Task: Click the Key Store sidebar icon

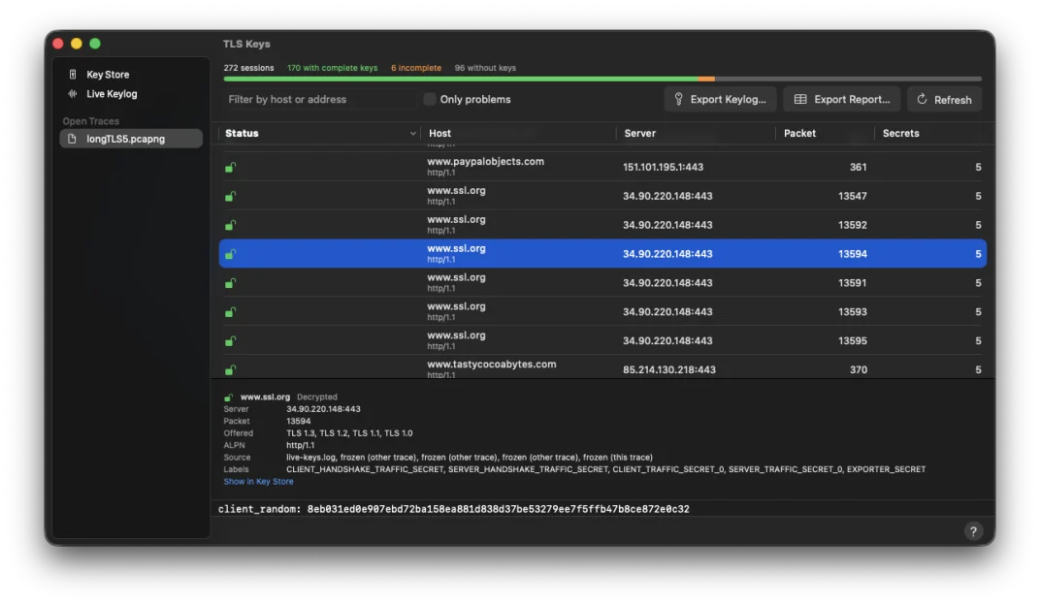Action: [x=73, y=75]
